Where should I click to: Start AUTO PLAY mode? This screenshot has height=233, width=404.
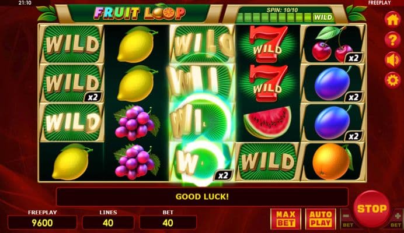click(321, 219)
